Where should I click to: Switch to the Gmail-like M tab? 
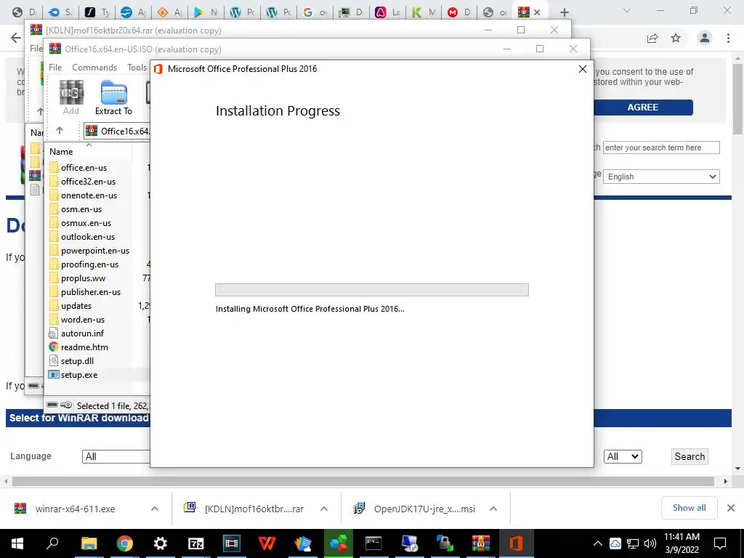pos(458,12)
